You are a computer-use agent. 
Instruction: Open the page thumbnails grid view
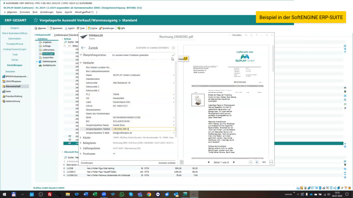point(182,162)
